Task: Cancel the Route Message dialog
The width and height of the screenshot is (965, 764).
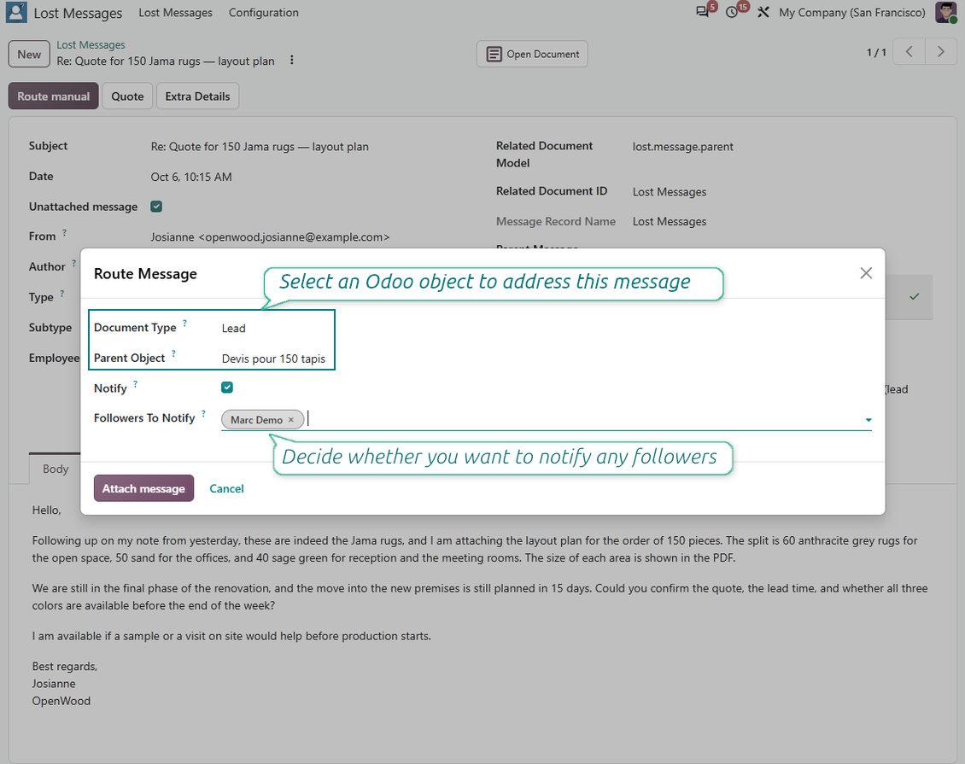Action: (x=226, y=488)
